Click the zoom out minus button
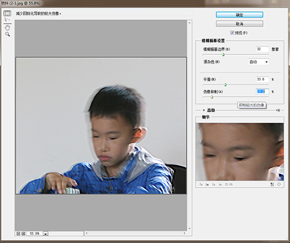 [x=18, y=234]
